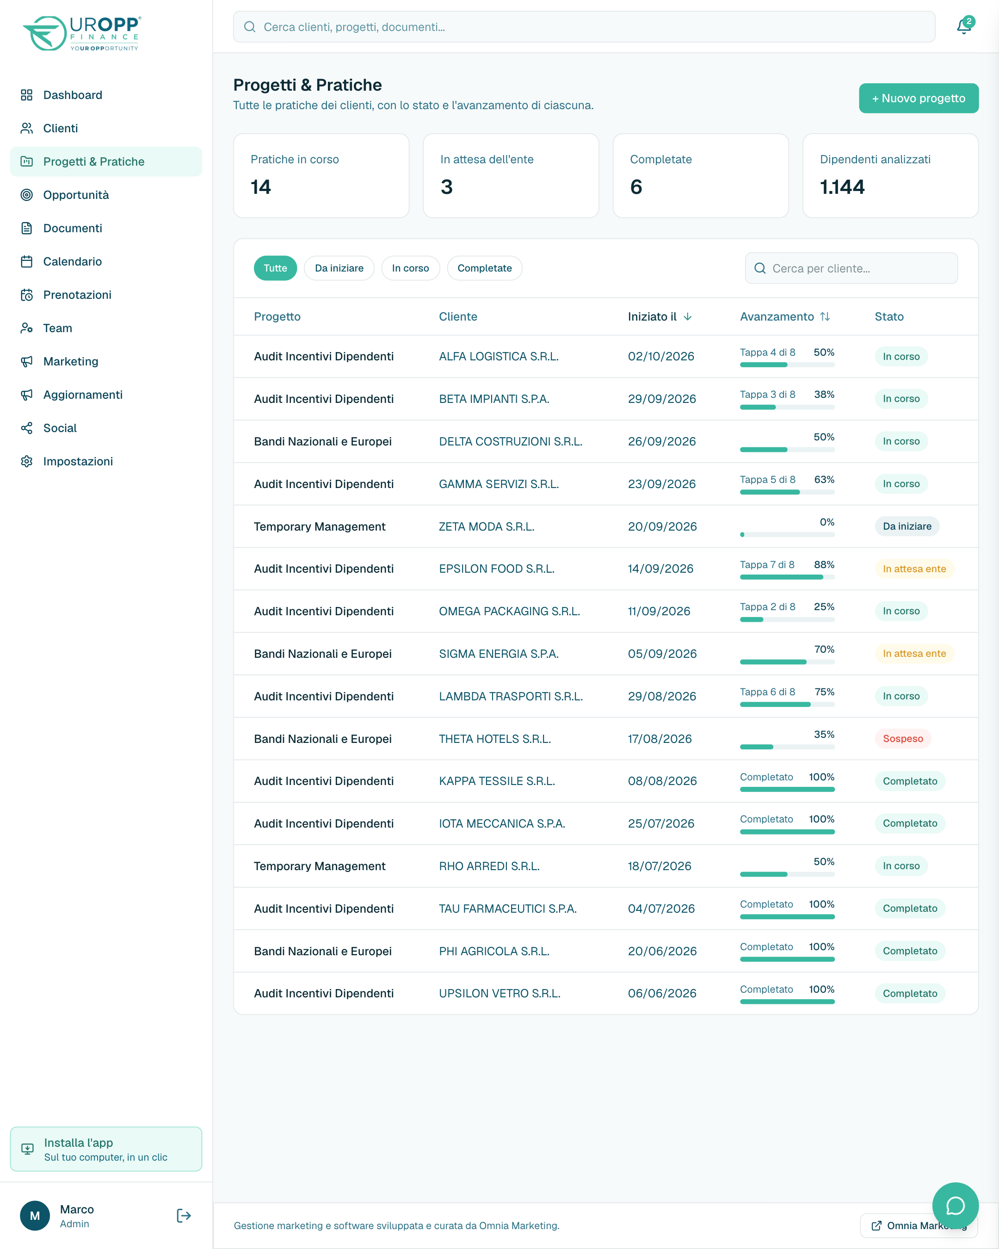Click the SIGMA ENERGIA S.P.A. client cell
Viewport: 999px width, 1249px height.
tap(499, 654)
